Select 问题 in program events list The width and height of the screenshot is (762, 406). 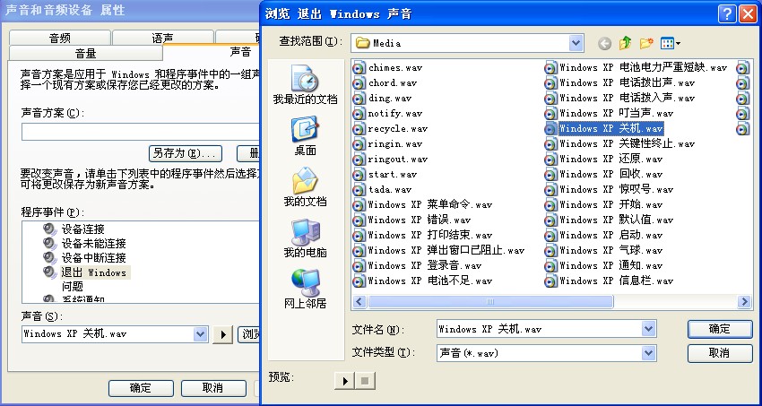(x=73, y=287)
